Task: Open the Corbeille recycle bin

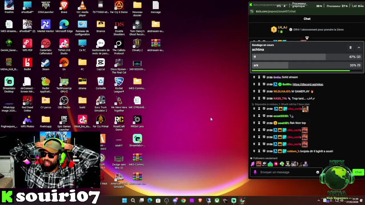Action: click(101, 84)
